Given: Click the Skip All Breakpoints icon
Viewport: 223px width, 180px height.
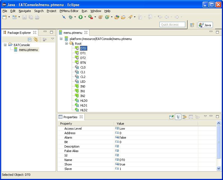Looking at the screenshot, I should tap(64, 17).
